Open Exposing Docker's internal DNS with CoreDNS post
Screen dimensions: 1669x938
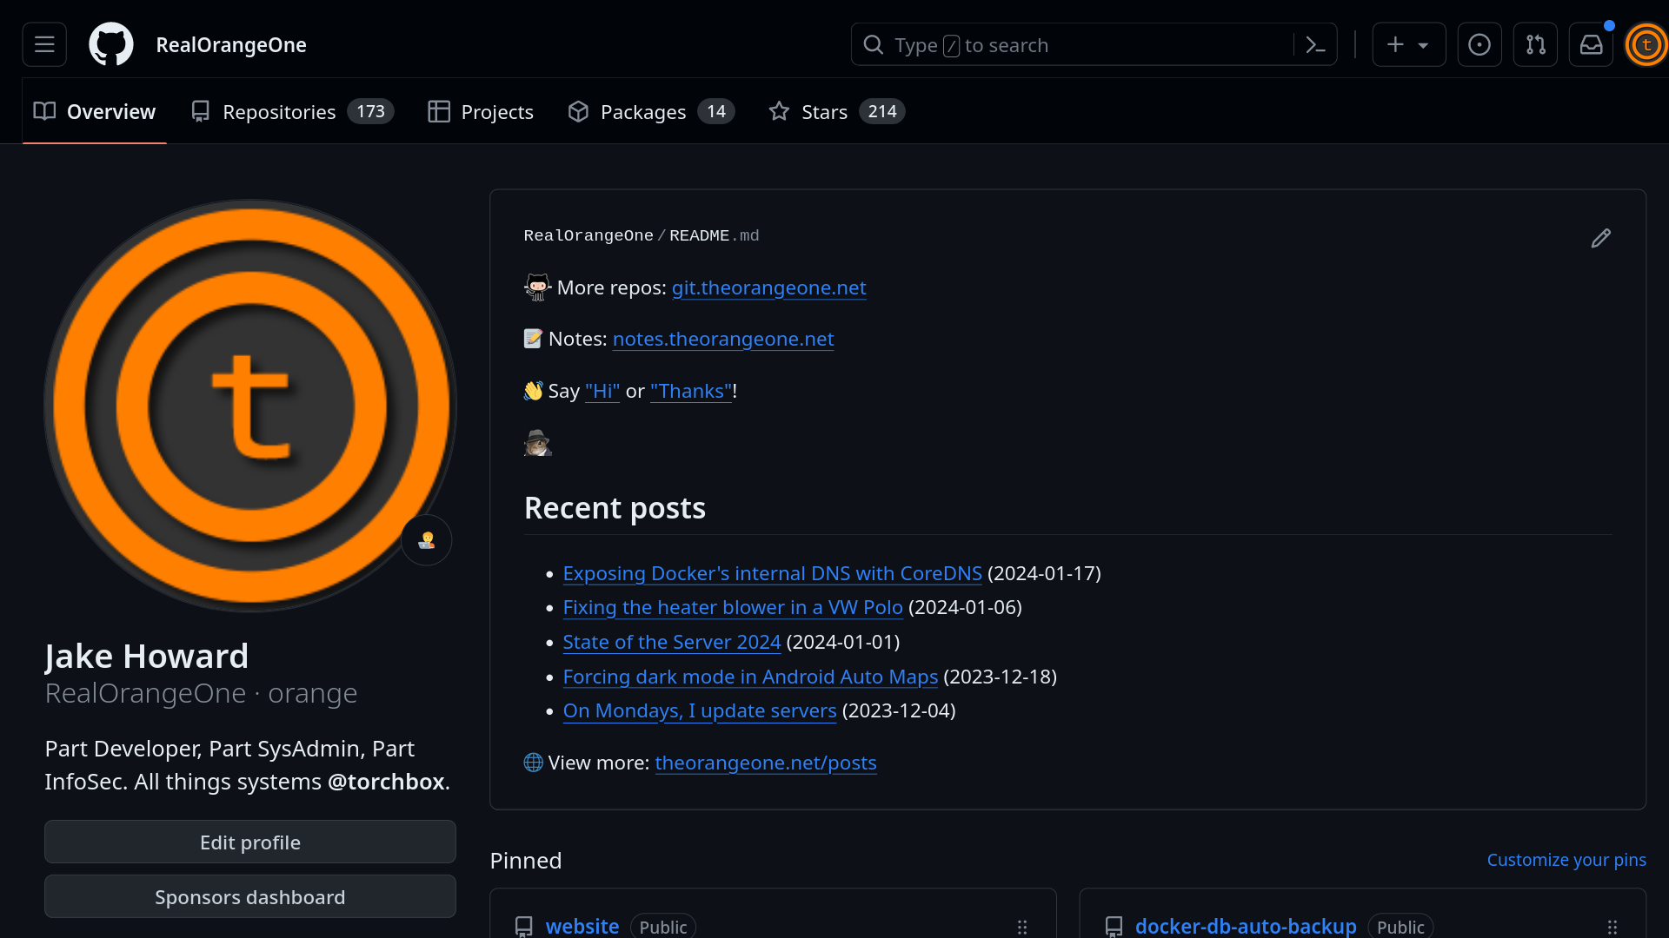772,574
